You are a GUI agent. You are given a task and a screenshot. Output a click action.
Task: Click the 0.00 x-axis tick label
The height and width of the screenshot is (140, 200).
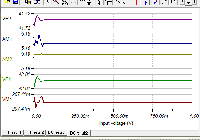click(36, 116)
